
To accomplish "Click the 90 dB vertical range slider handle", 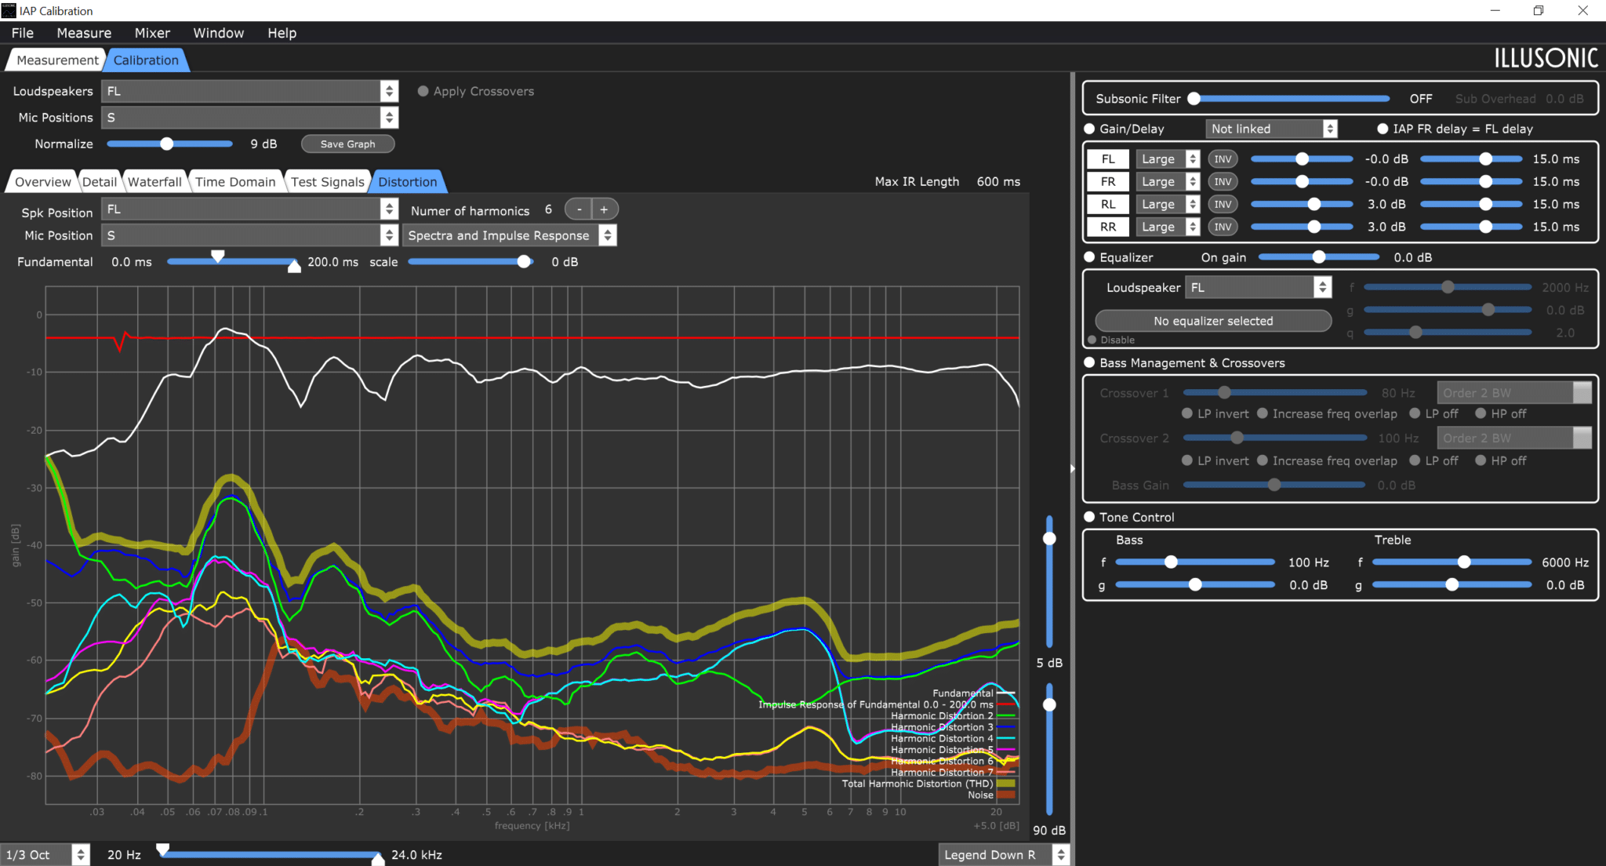I will (x=1049, y=705).
